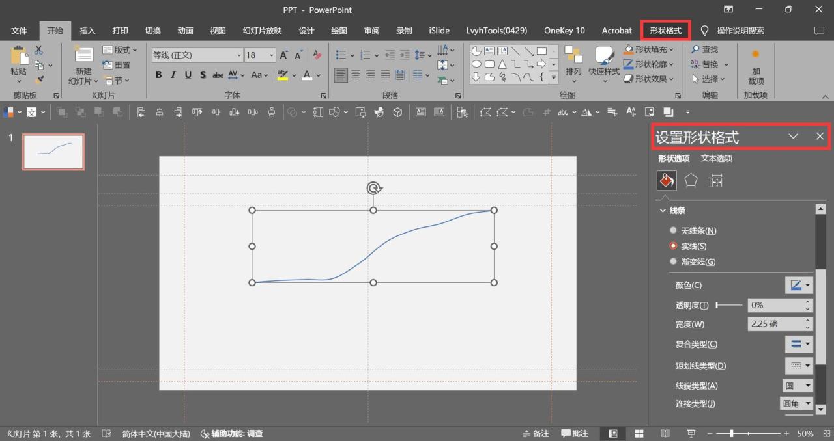This screenshot has height=441, width=834.
Task: Click the Format Painter brush icon
Action: click(x=39, y=80)
